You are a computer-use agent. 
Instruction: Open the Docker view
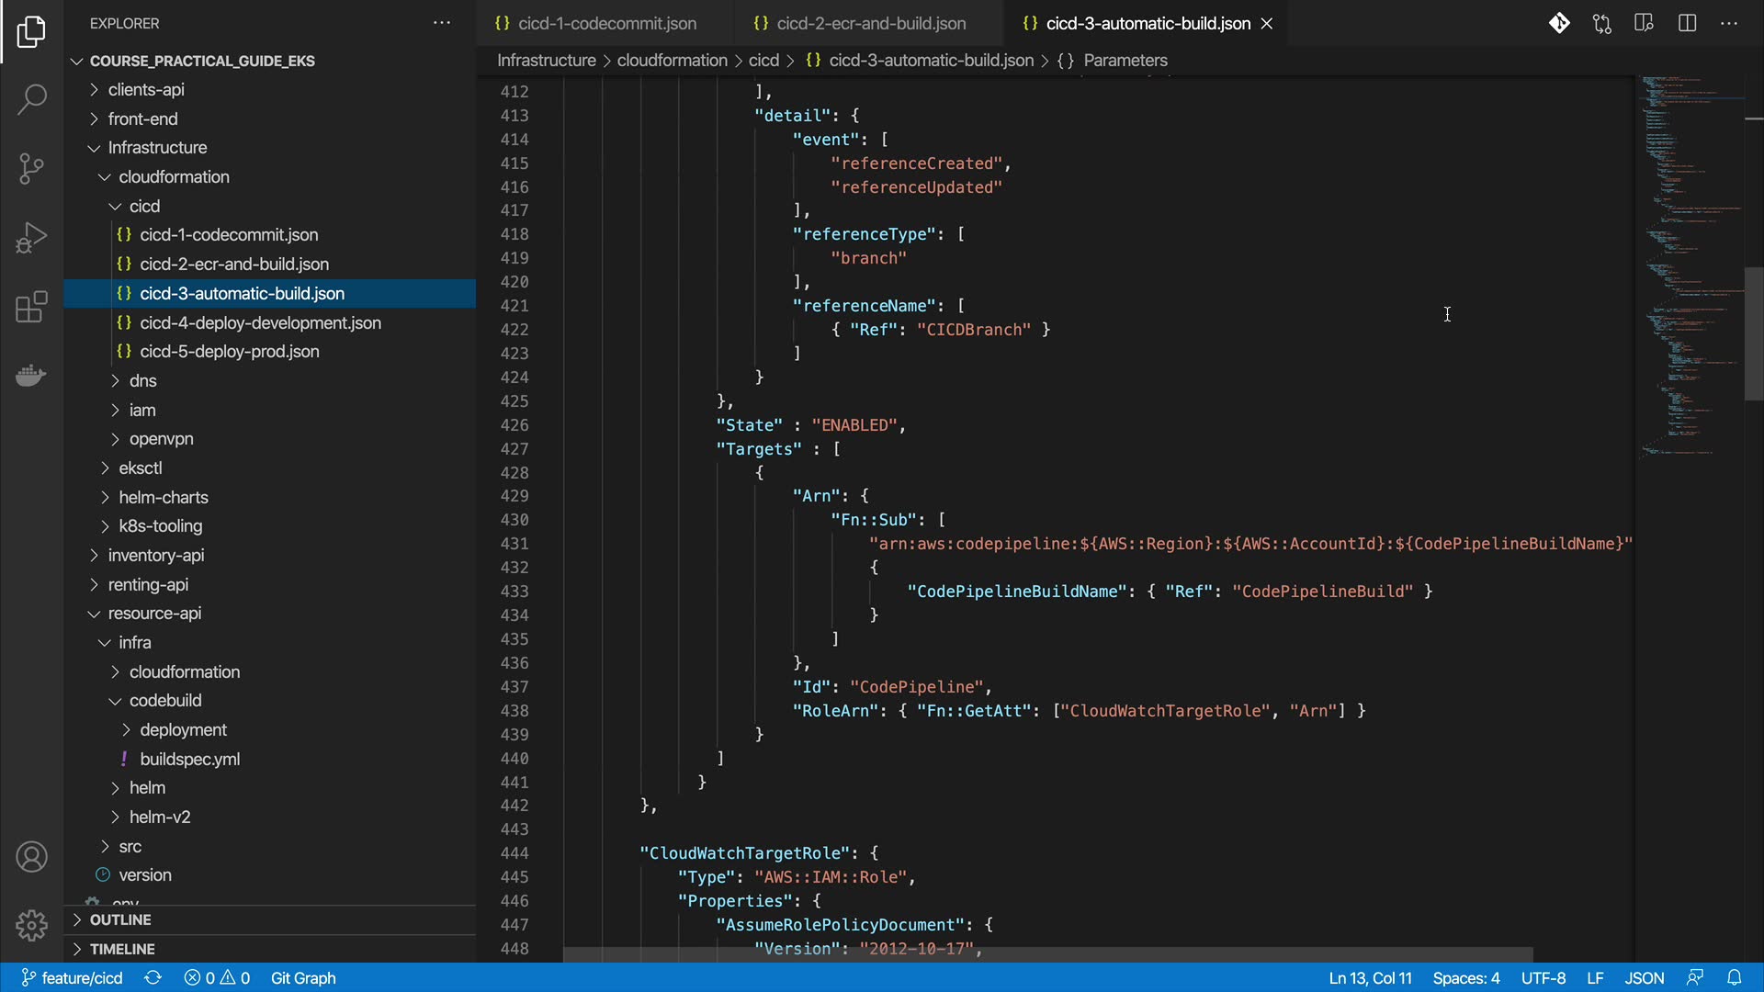pos(31,375)
